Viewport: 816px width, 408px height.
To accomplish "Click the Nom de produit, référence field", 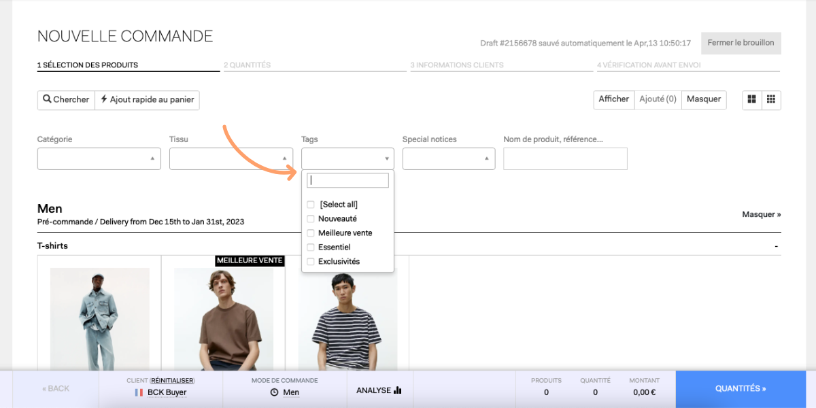I will pos(565,158).
